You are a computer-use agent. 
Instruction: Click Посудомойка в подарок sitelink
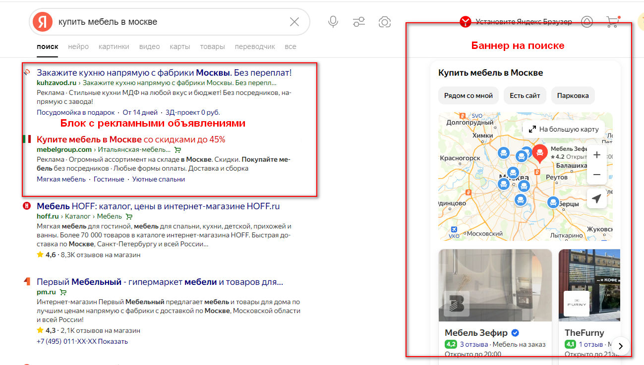tap(75, 112)
